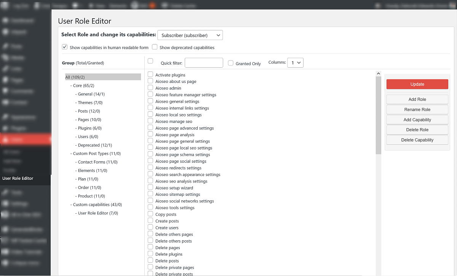Click the Delete Role button
457x276 pixels.
tap(417, 130)
